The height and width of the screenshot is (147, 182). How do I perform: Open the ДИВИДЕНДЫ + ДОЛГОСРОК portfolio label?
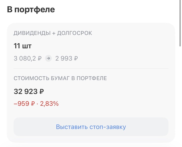point(53,33)
